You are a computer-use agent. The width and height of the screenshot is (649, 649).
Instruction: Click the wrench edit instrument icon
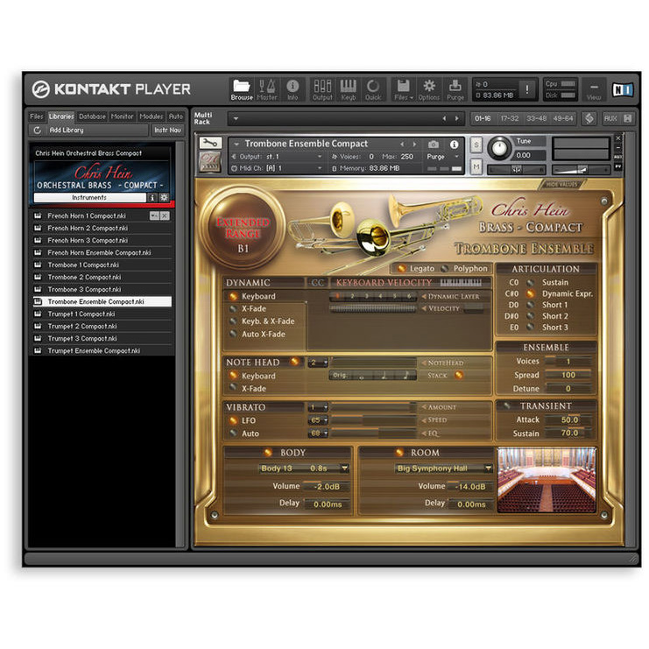point(210,144)
